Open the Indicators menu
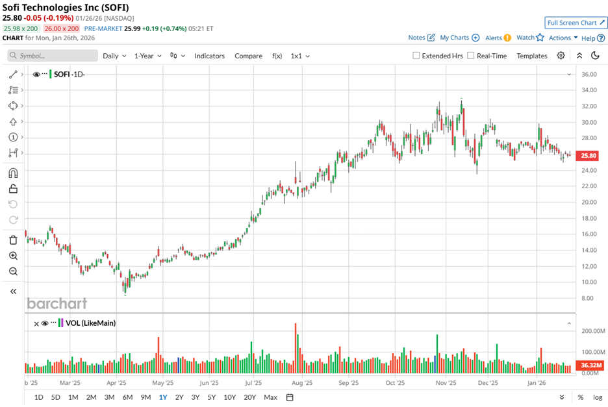Image resolution: width=608 pixels, height=407 pixels. [x=209, y=56]
